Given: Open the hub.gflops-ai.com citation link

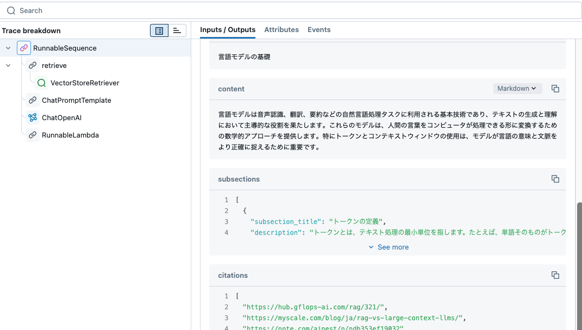Looking at the screenshot, I should (313, 307).
